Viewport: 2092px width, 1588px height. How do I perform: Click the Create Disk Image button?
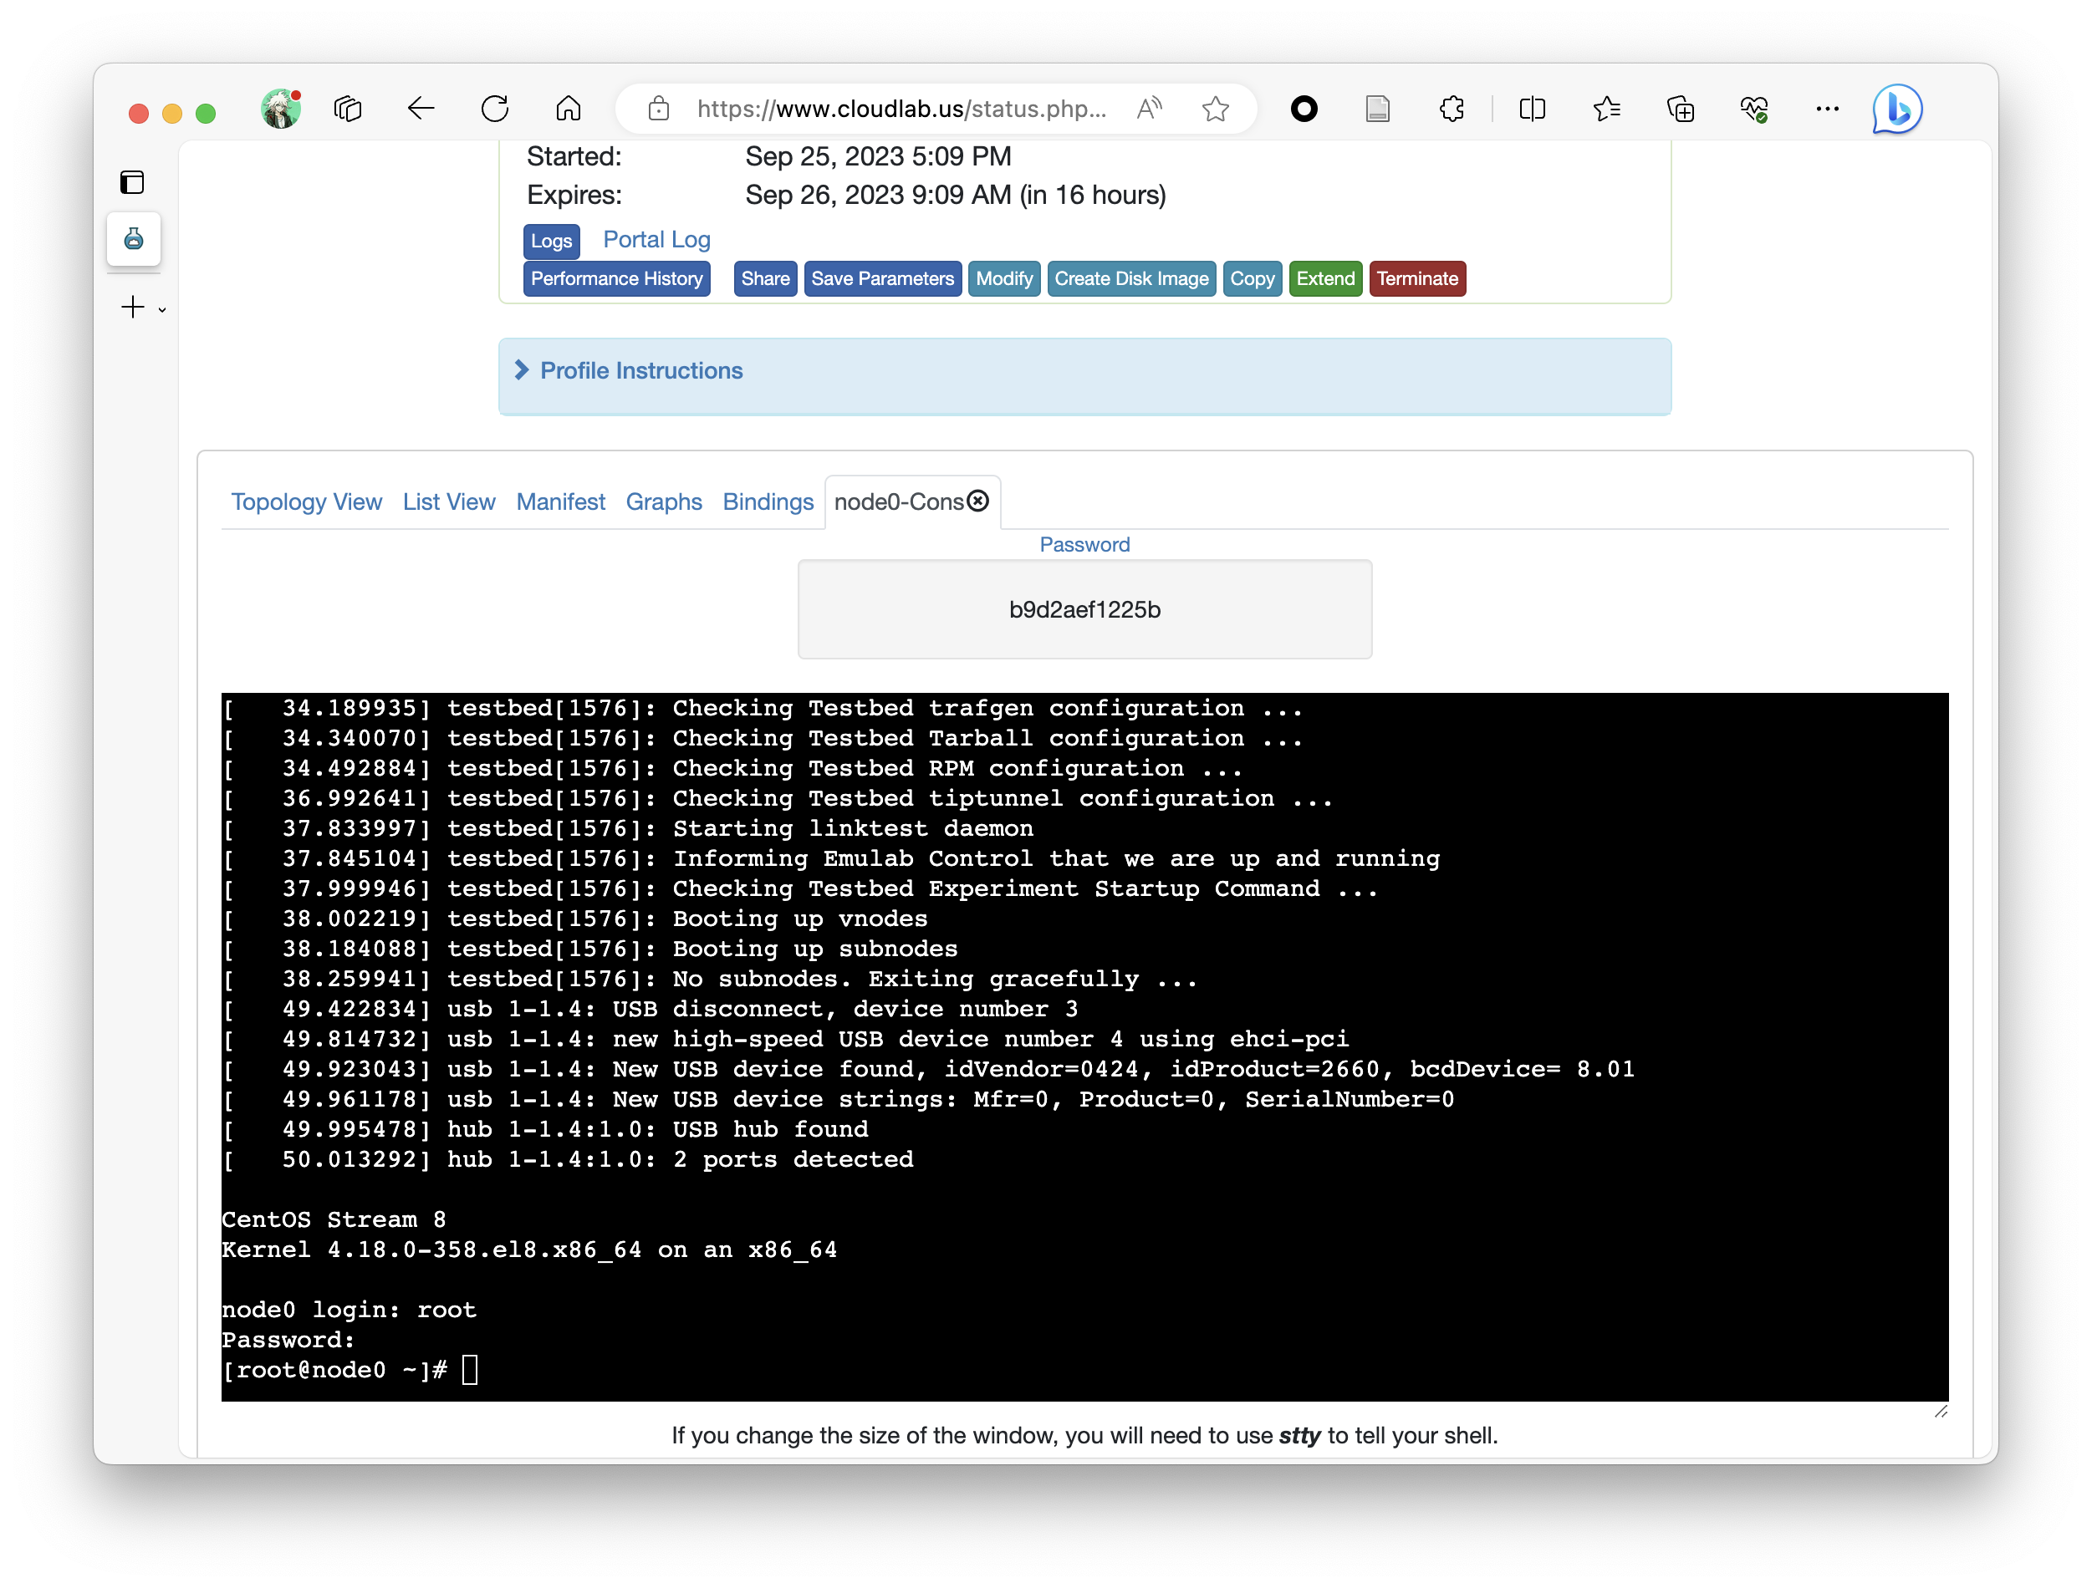[x=1131, y=279]
